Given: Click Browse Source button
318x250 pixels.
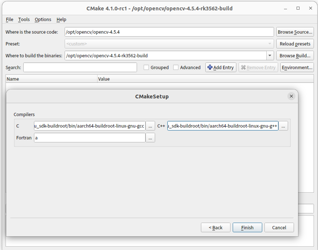Looking at the screenshot, I should [x=295, y=32].
